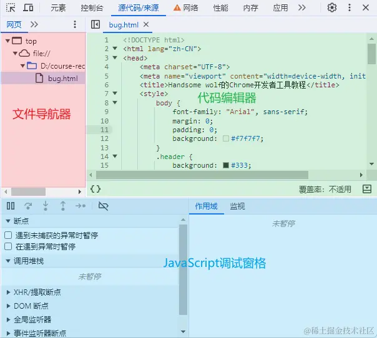Switch to 元素 panel tab
The width and height of the screenshot is (377, 338).
58,8
